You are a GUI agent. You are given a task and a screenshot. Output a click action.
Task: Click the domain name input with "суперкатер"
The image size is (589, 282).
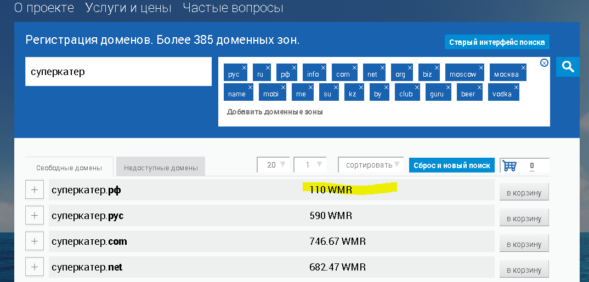[118, 72]
